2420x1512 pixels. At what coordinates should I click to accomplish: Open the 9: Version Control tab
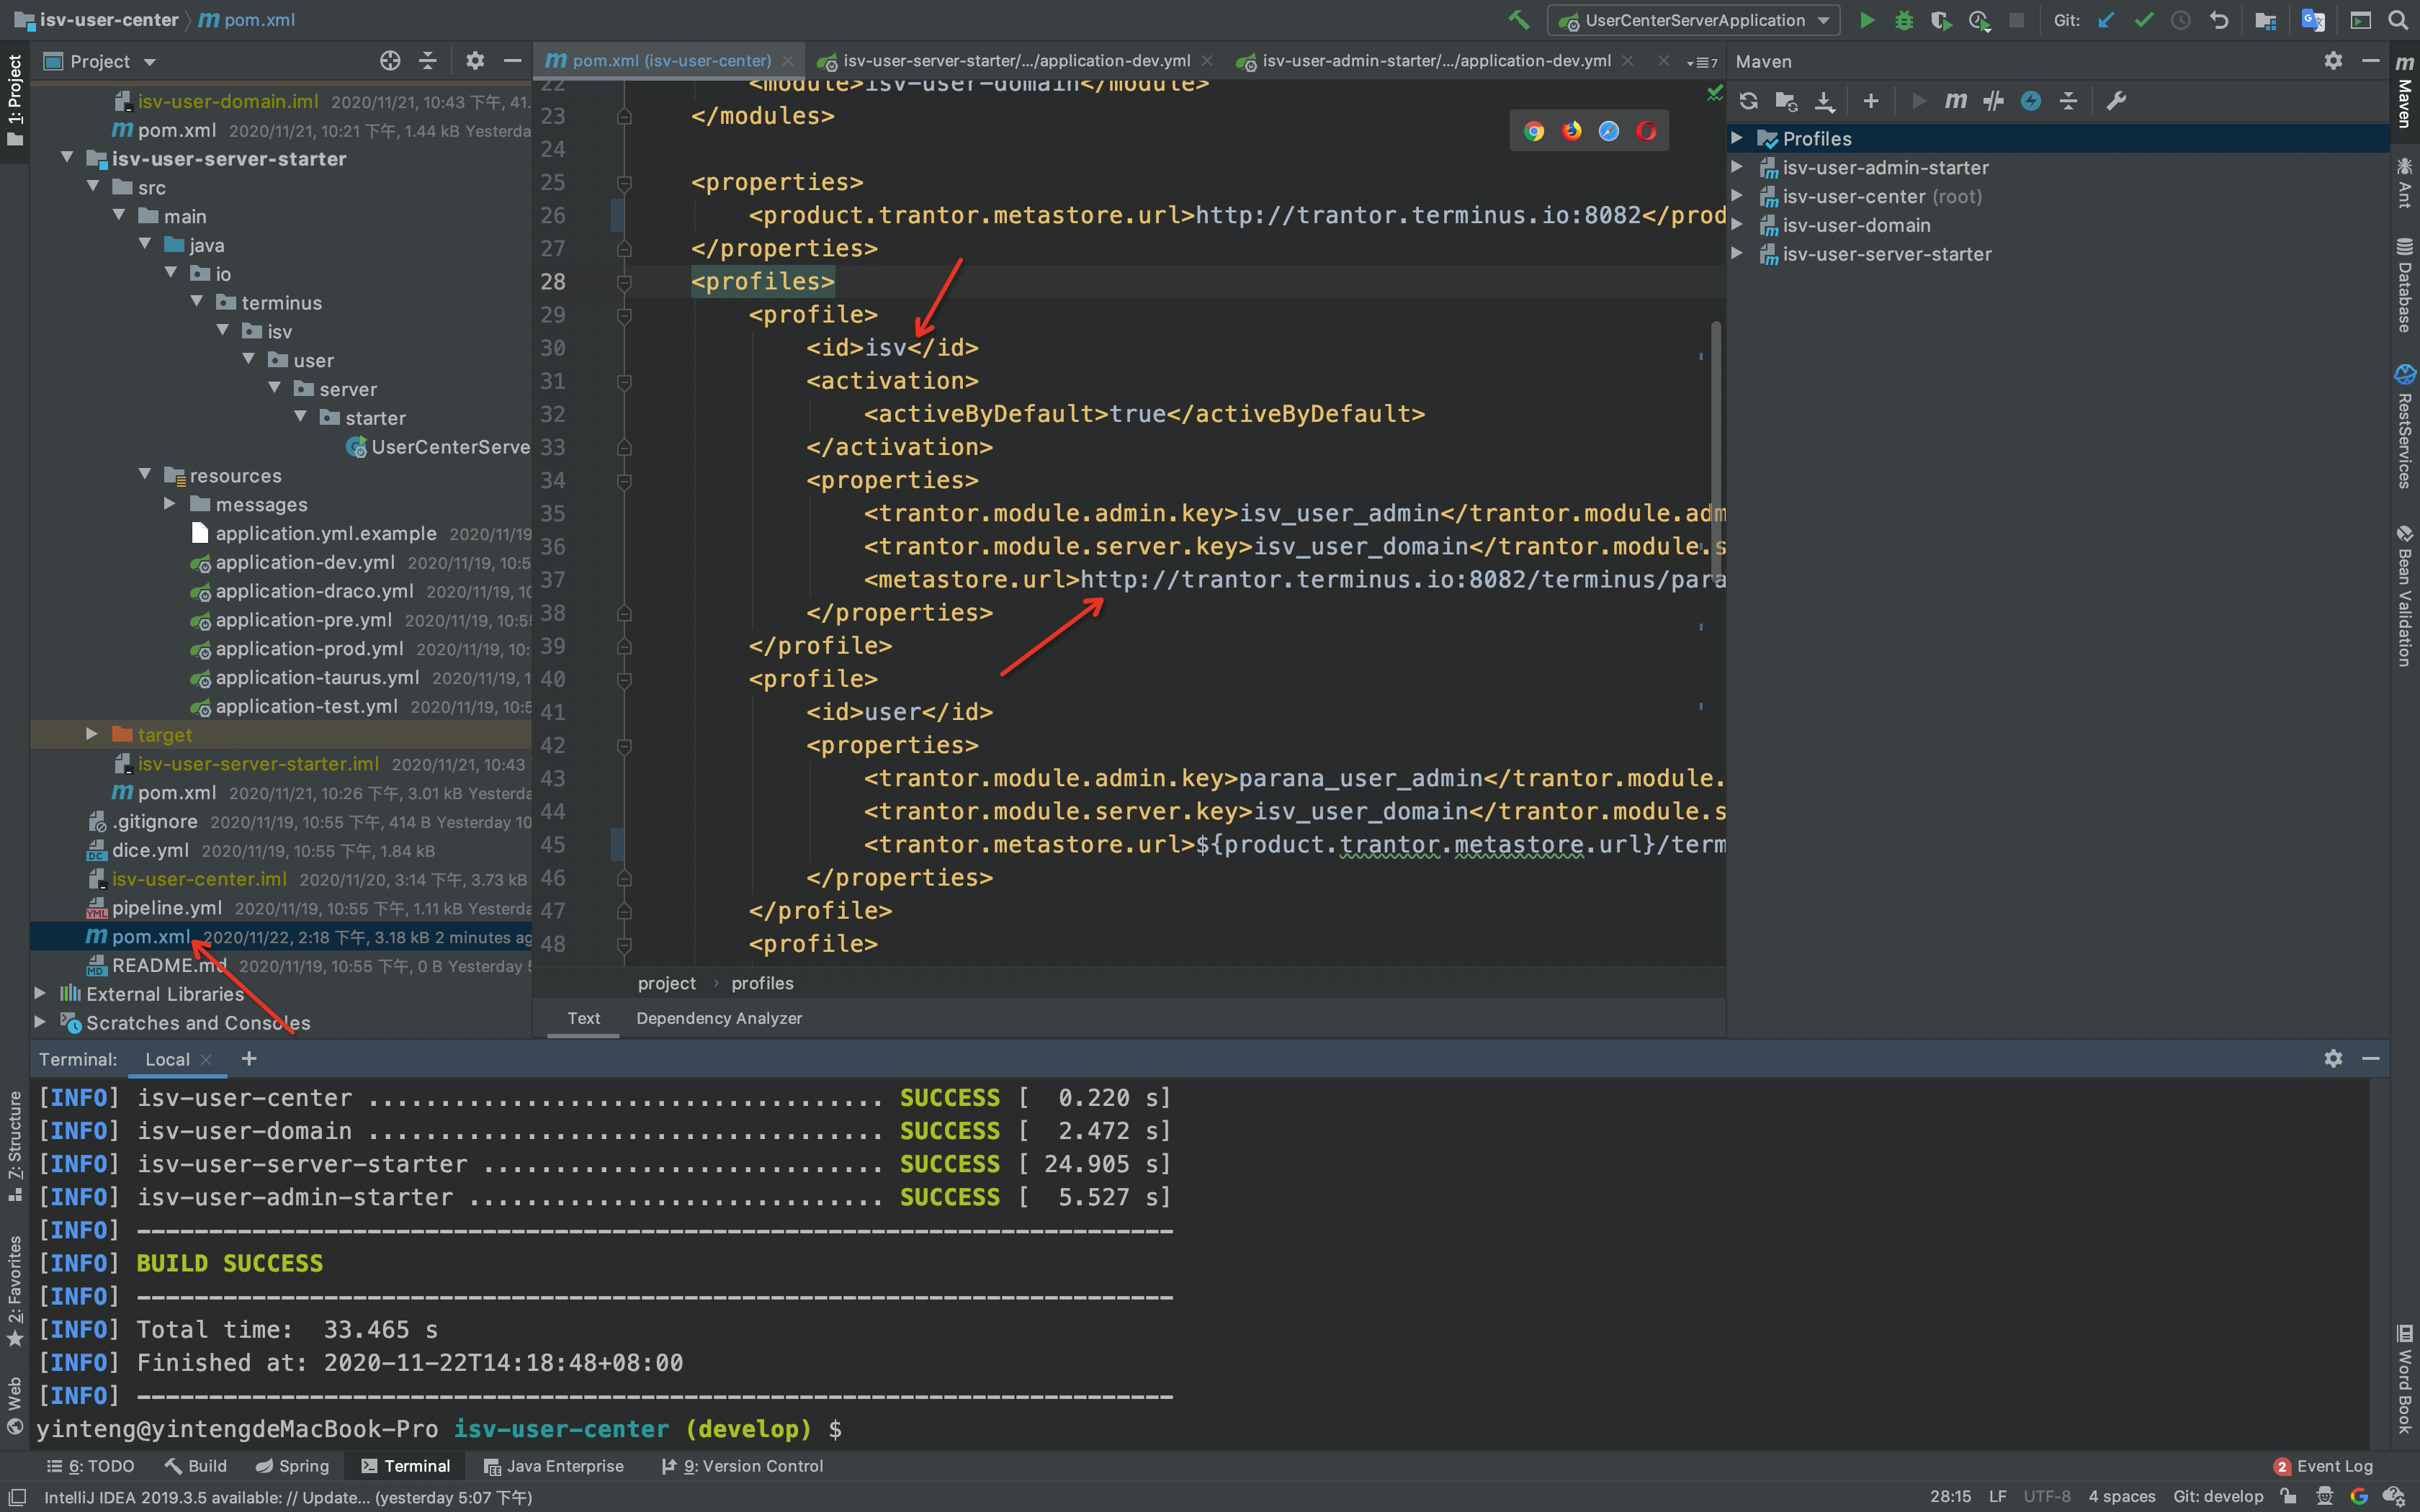pyautogui.click(x=742, y=1466)
